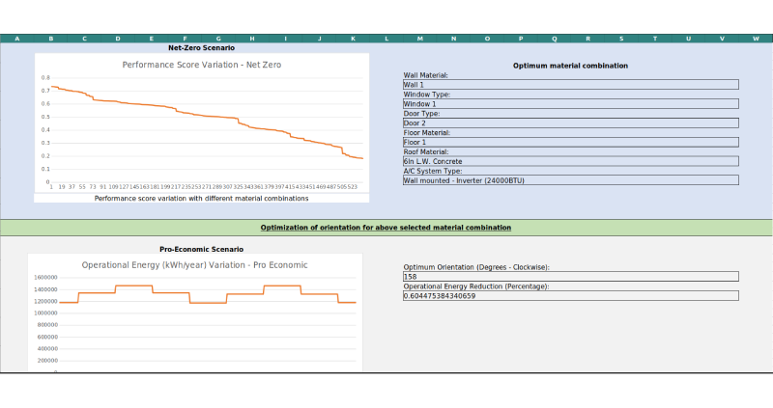Select the Wall Material cell showing Wall 1
Image resolution: width=773 pixels, height=408 pixels.
point(570,85)
